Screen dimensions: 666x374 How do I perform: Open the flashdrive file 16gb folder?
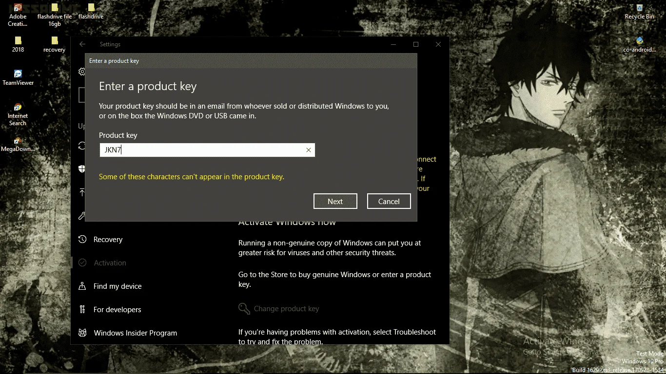[x=55, y=15]
